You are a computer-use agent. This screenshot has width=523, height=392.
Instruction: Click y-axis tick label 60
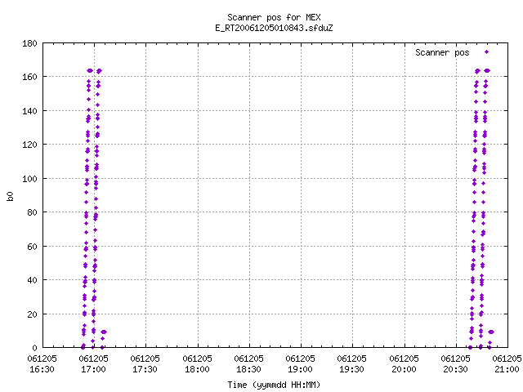[32, 247]
